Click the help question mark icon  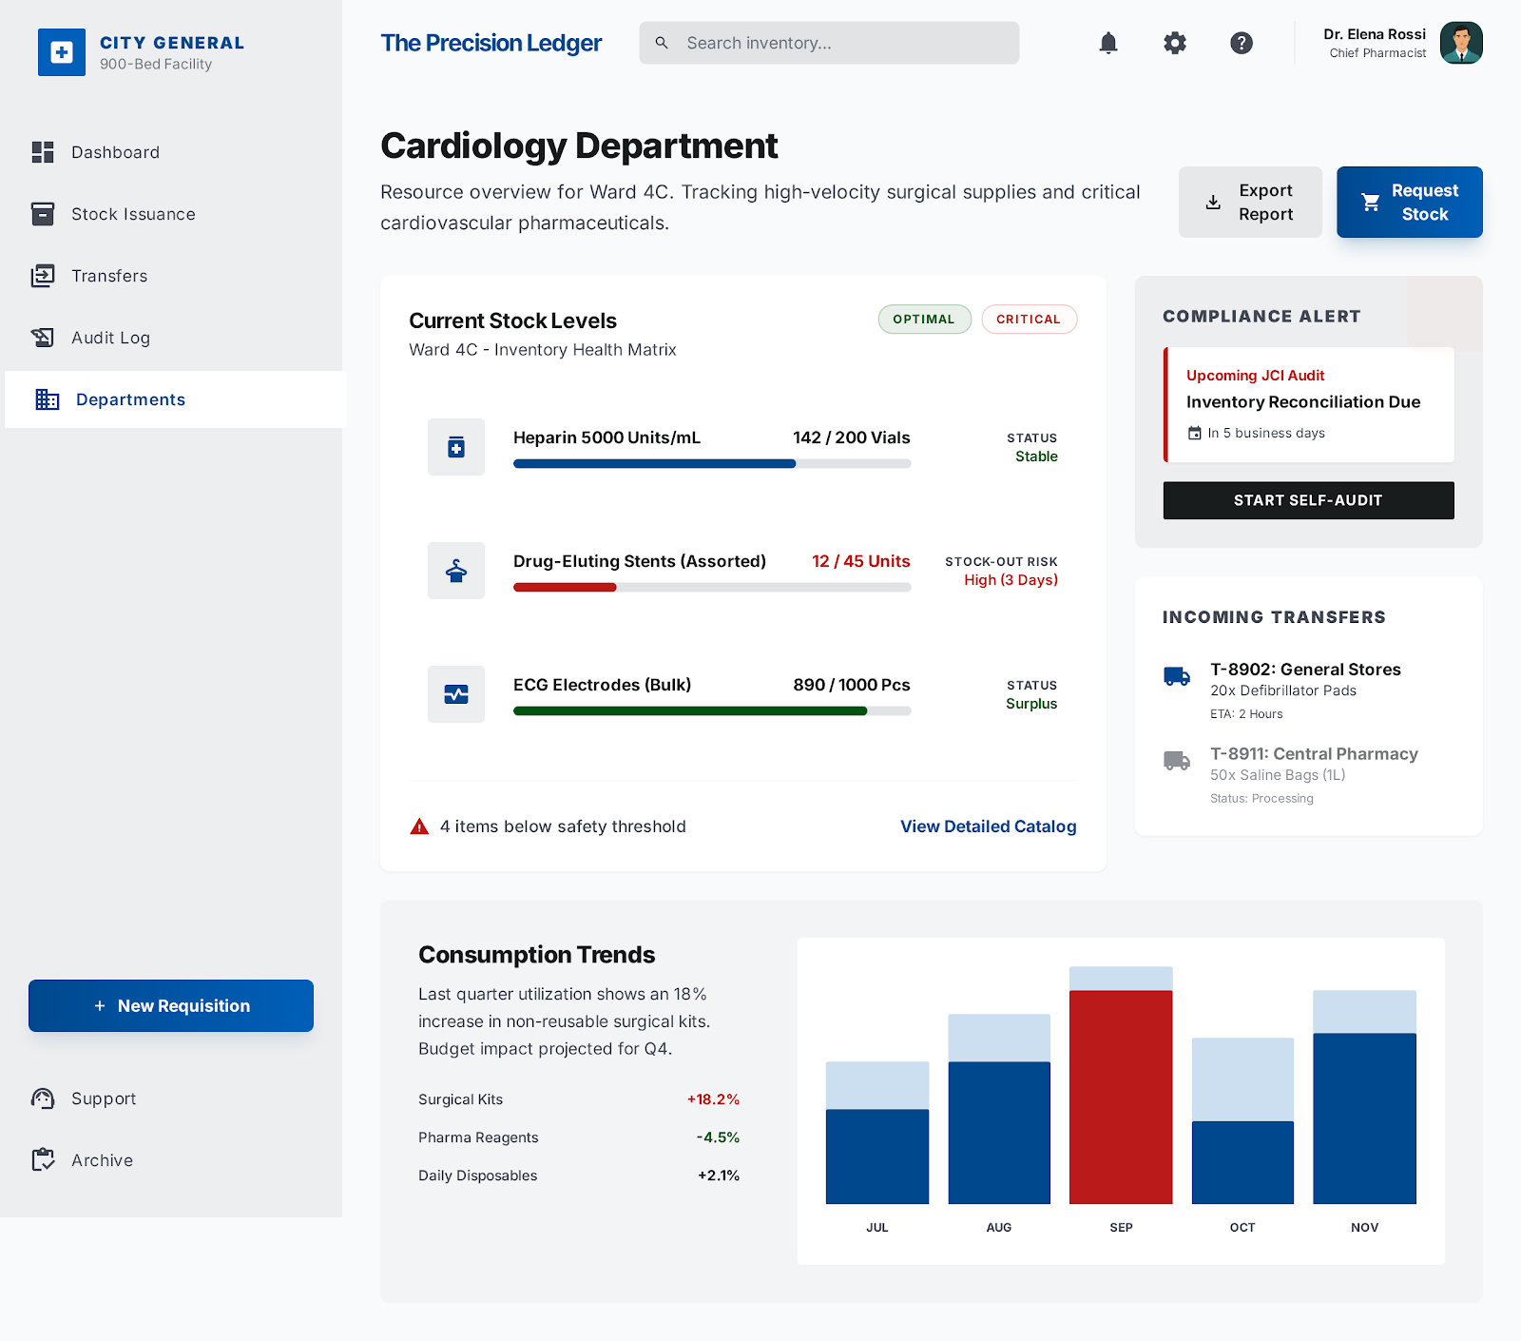[x=1241, y=43]
